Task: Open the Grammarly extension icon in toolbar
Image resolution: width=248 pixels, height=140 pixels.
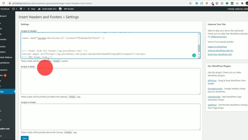Action: (x=197, y=3)
